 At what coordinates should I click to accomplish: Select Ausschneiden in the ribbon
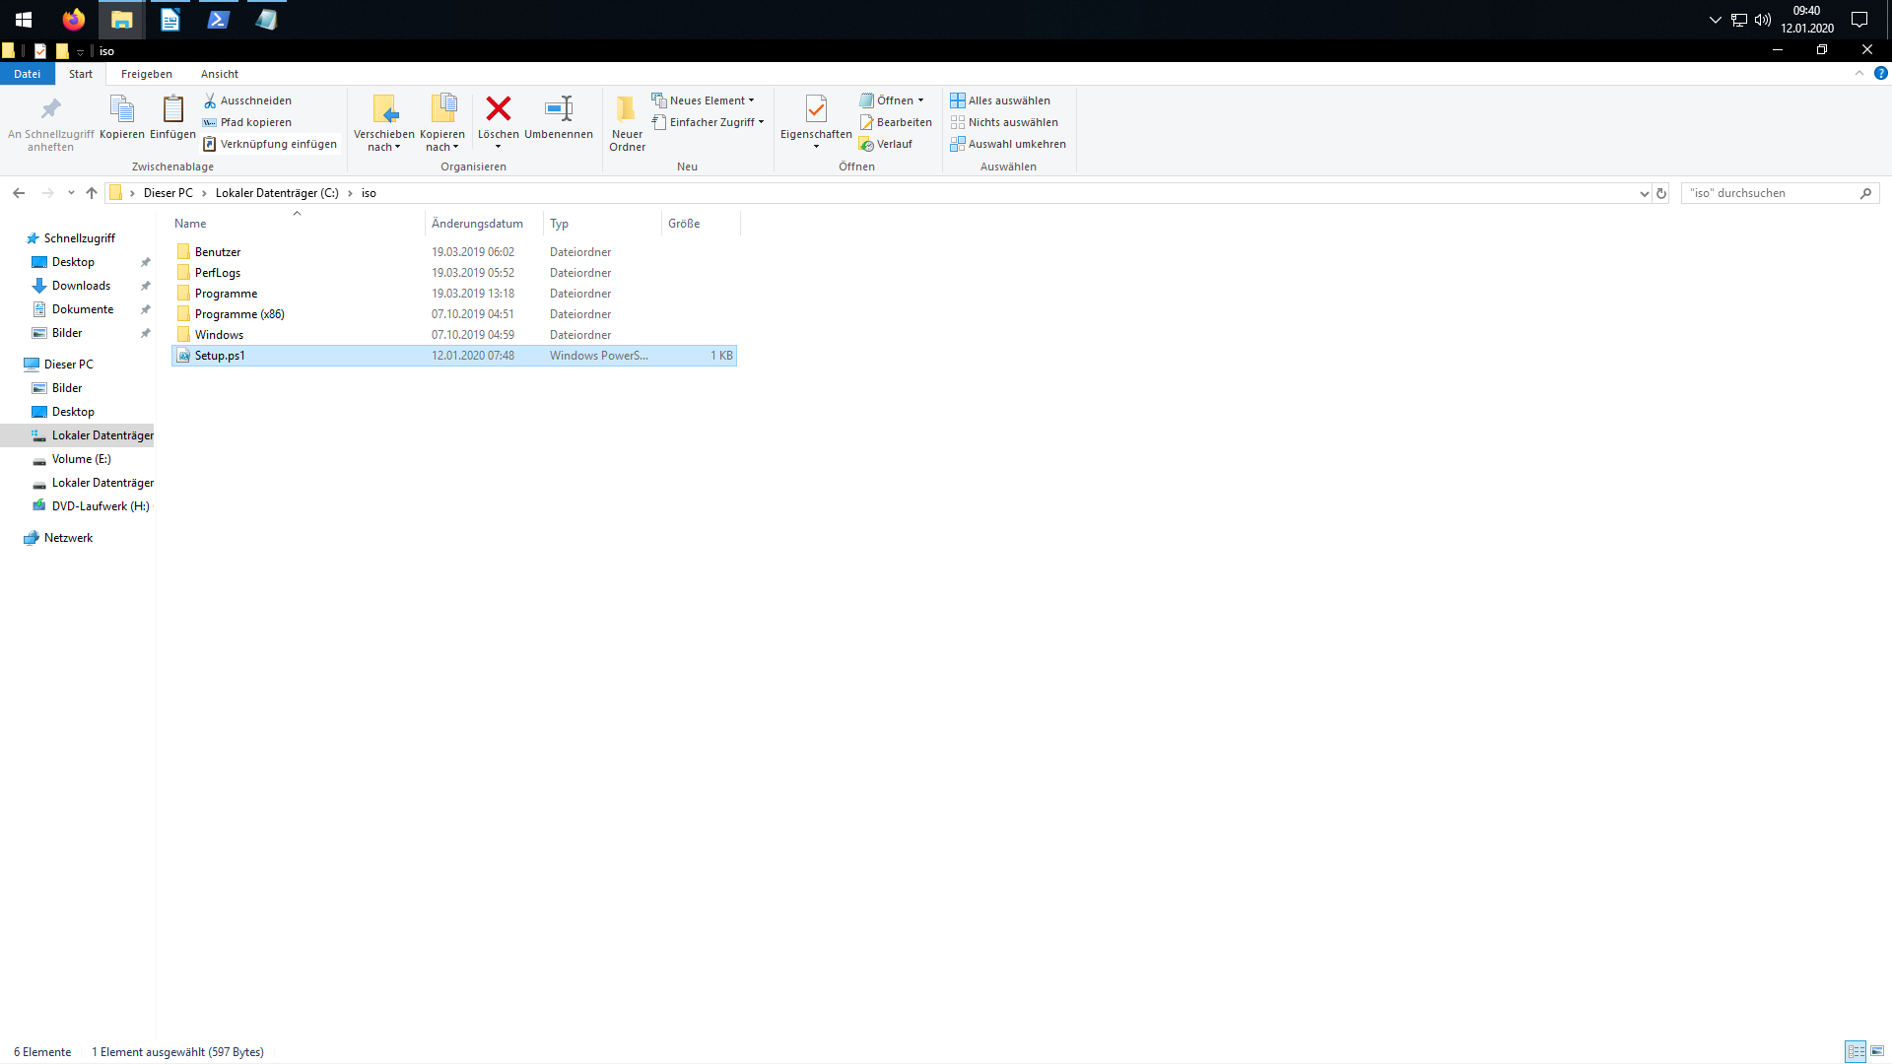point(247,100)
